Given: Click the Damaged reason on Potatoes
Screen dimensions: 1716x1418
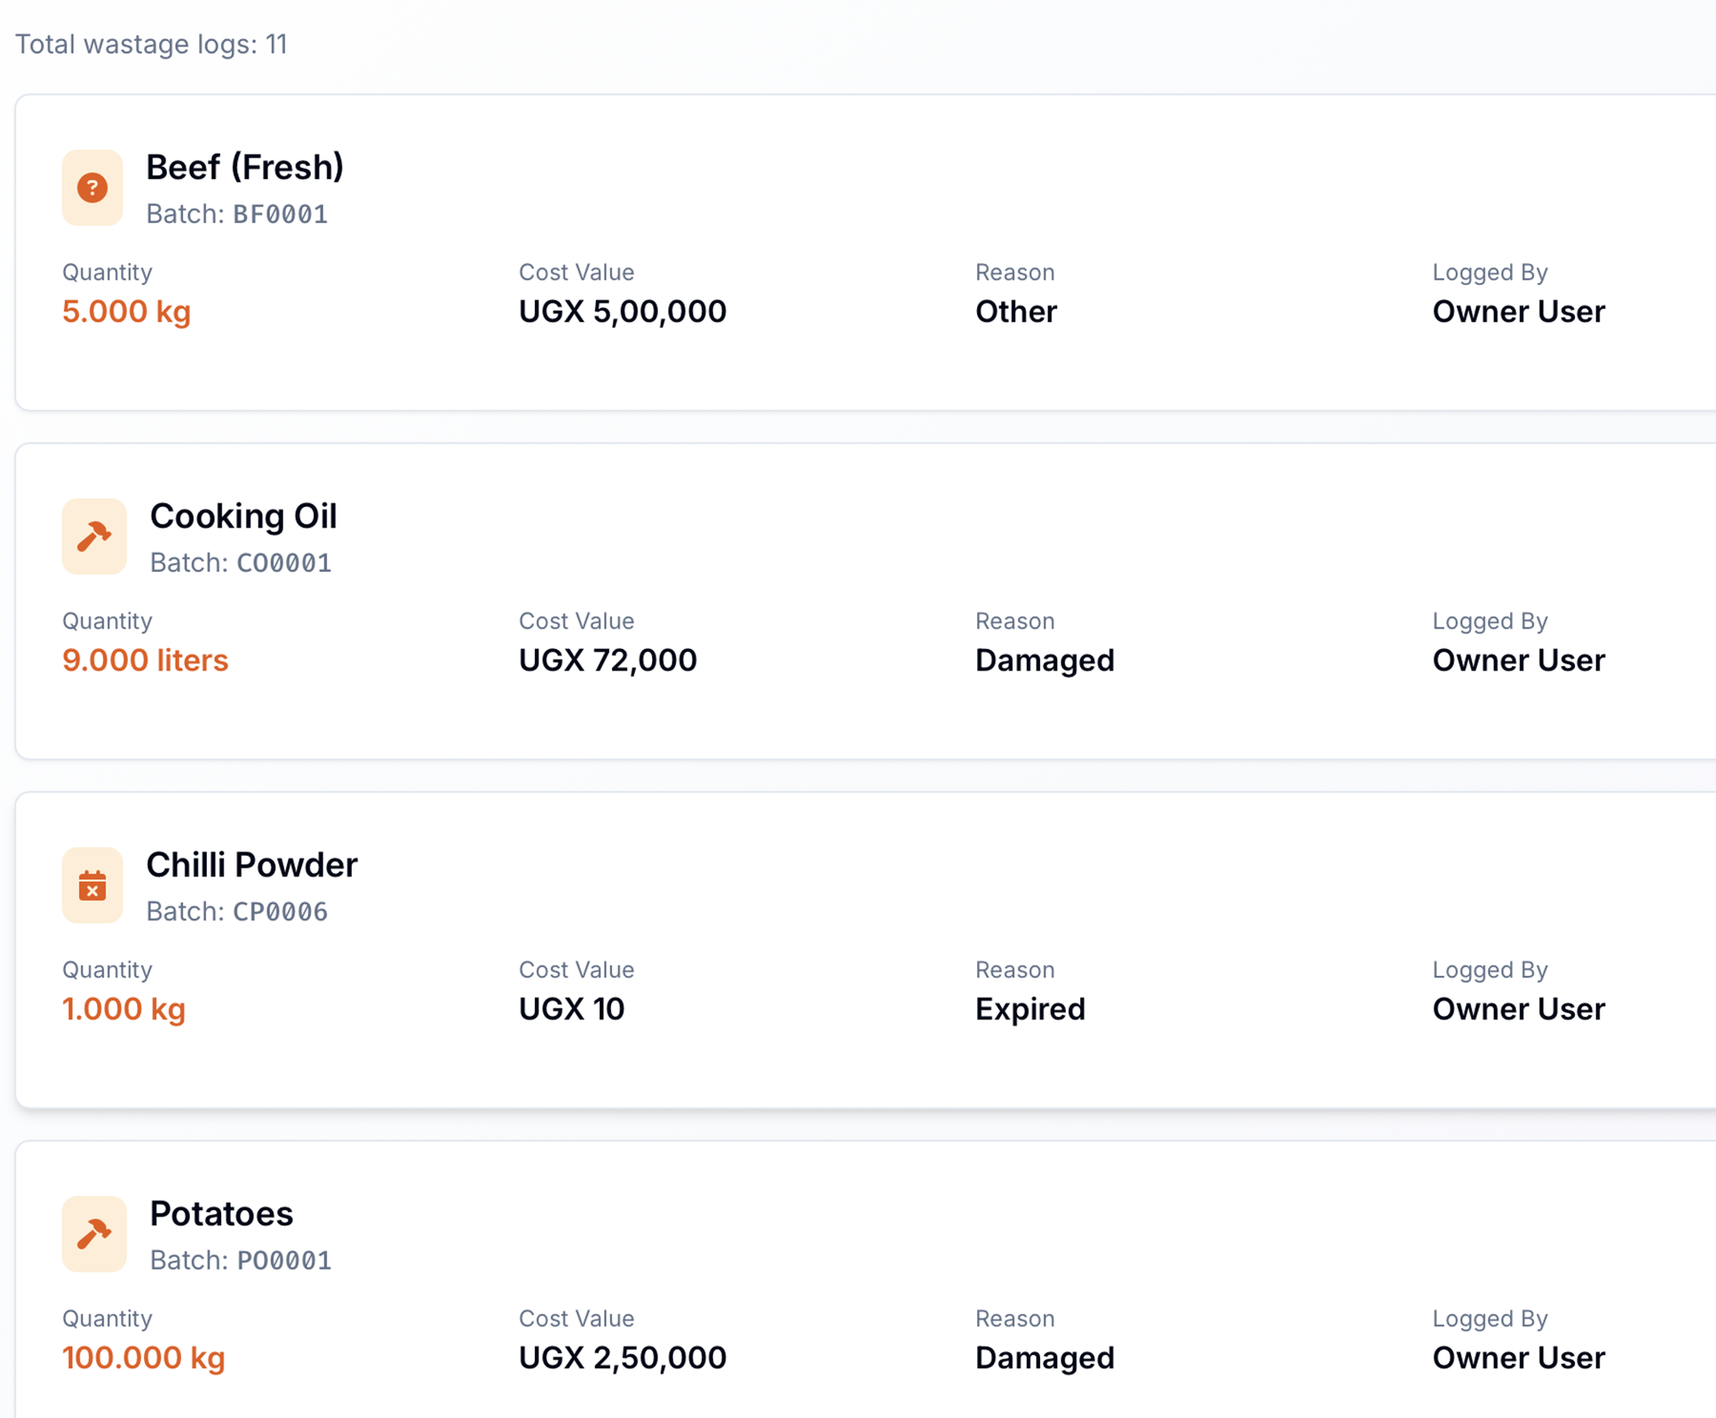Looking at the screenshot, I should pyautogui.click(x=1044, y=1359).
